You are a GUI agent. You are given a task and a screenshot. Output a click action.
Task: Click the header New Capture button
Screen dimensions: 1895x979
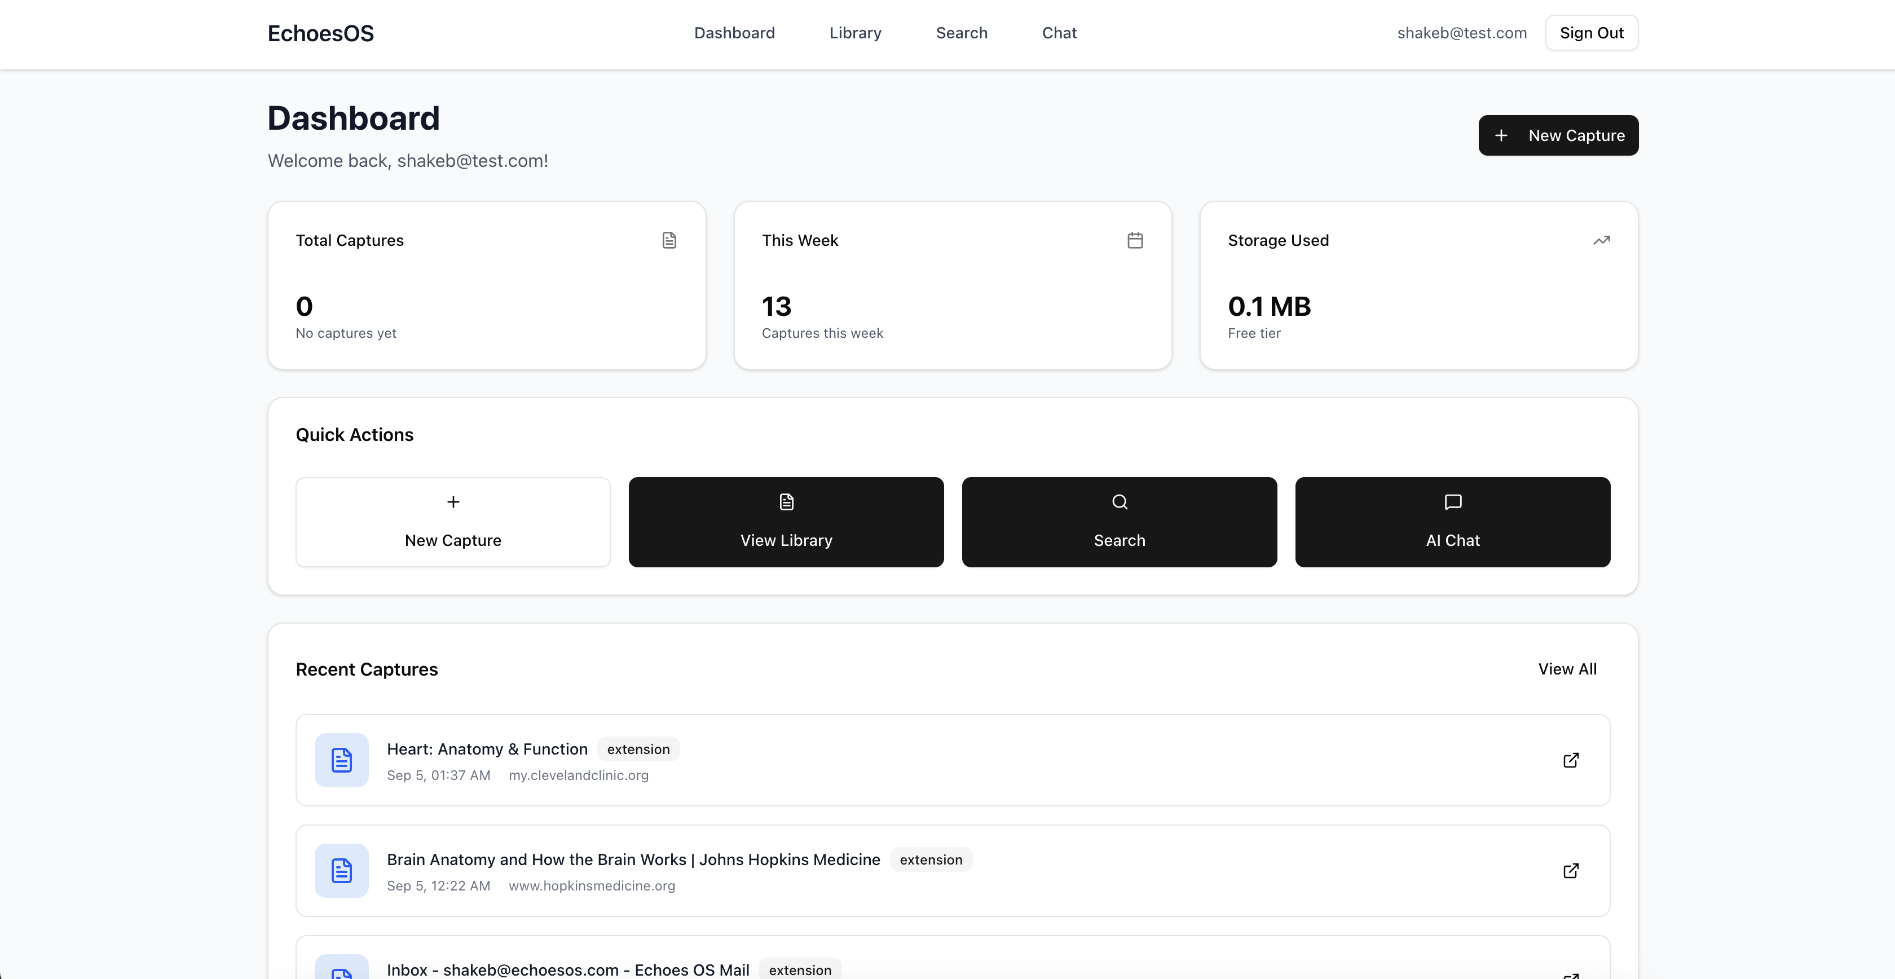pyautogui.click(x=1558, y=135)
